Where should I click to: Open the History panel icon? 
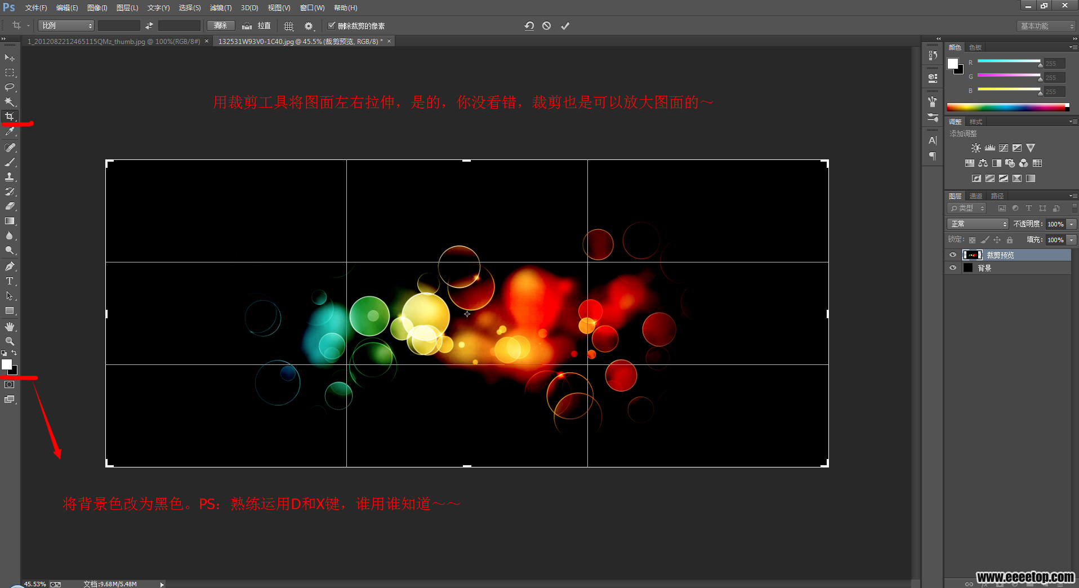point(933,56)
